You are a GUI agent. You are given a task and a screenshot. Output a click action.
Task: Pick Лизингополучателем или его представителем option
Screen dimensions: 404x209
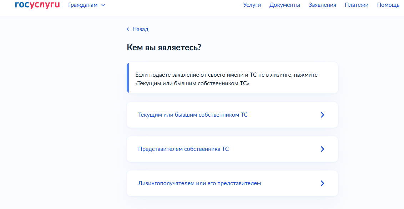232,183
